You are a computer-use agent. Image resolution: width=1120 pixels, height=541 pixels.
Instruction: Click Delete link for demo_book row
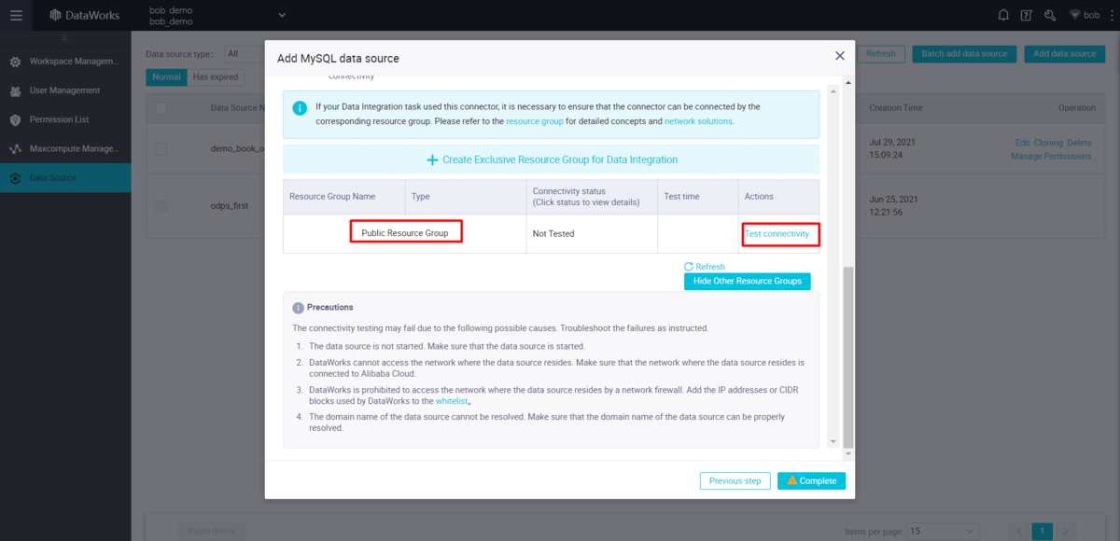click(x=1079, y=143)
